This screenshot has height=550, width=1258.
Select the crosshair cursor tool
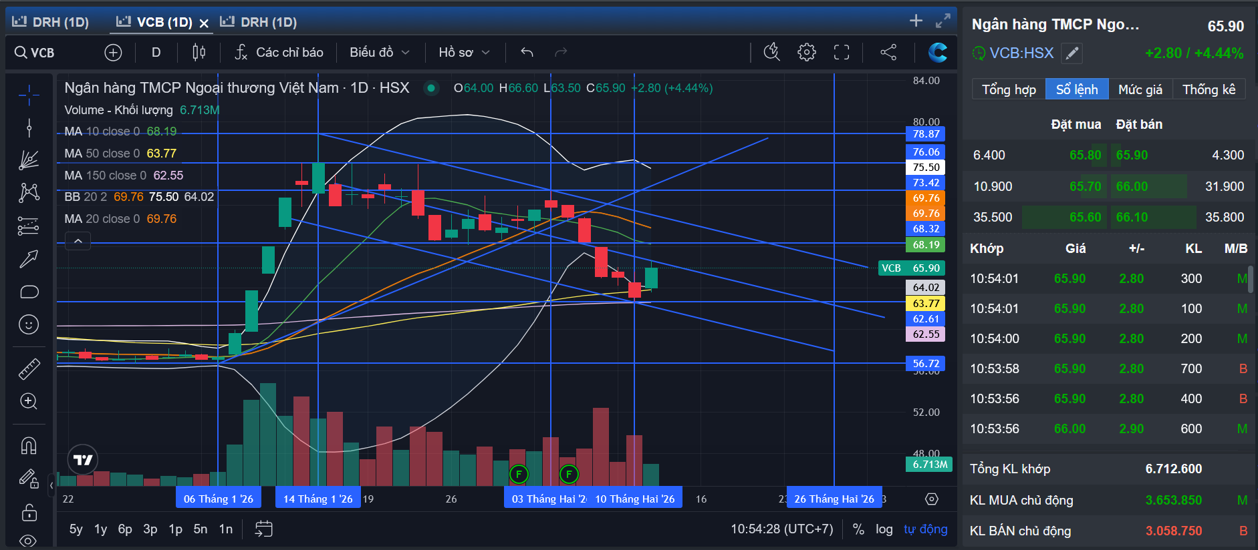29,95
